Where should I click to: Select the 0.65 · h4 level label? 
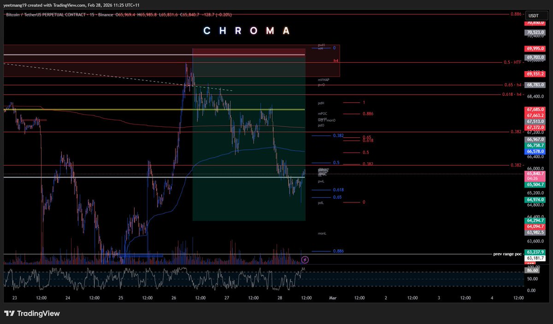[x=514, y=85]
